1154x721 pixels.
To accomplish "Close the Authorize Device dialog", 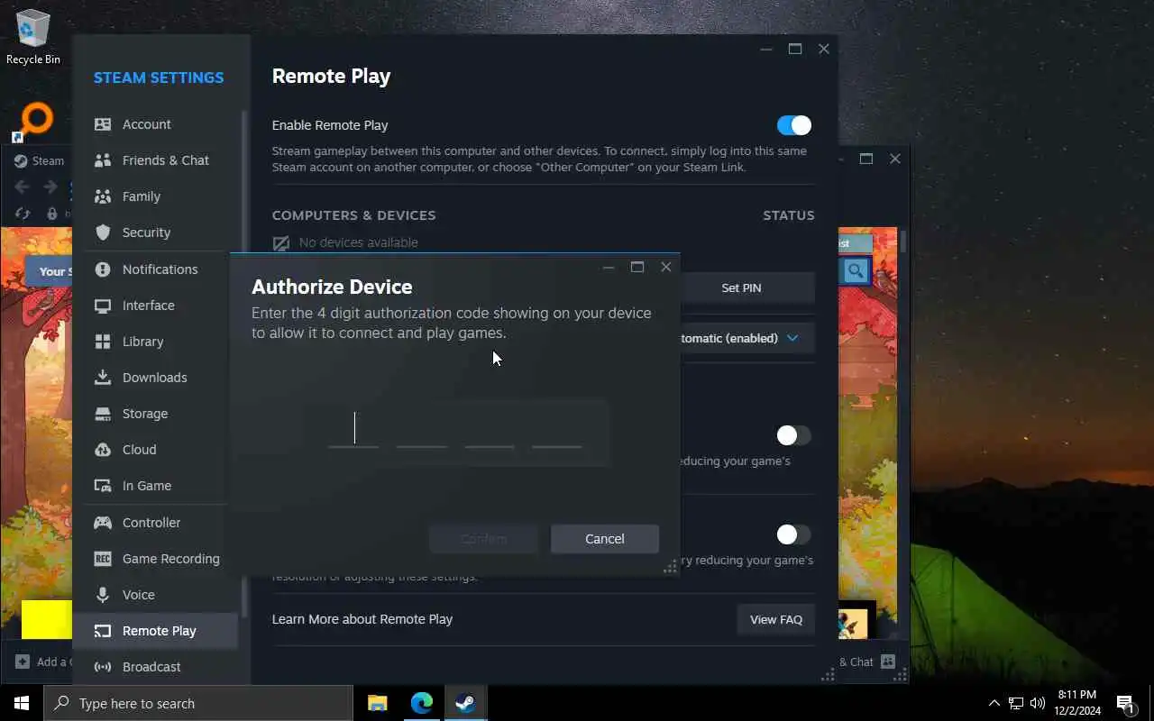I will click(666, 267).
